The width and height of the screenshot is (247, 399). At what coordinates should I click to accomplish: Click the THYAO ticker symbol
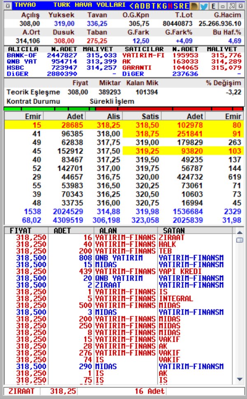pyautogui.click(x=25, y=5)
